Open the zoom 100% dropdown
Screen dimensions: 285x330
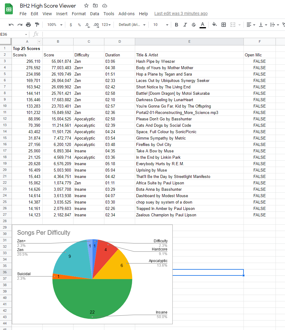pos(55,25)
